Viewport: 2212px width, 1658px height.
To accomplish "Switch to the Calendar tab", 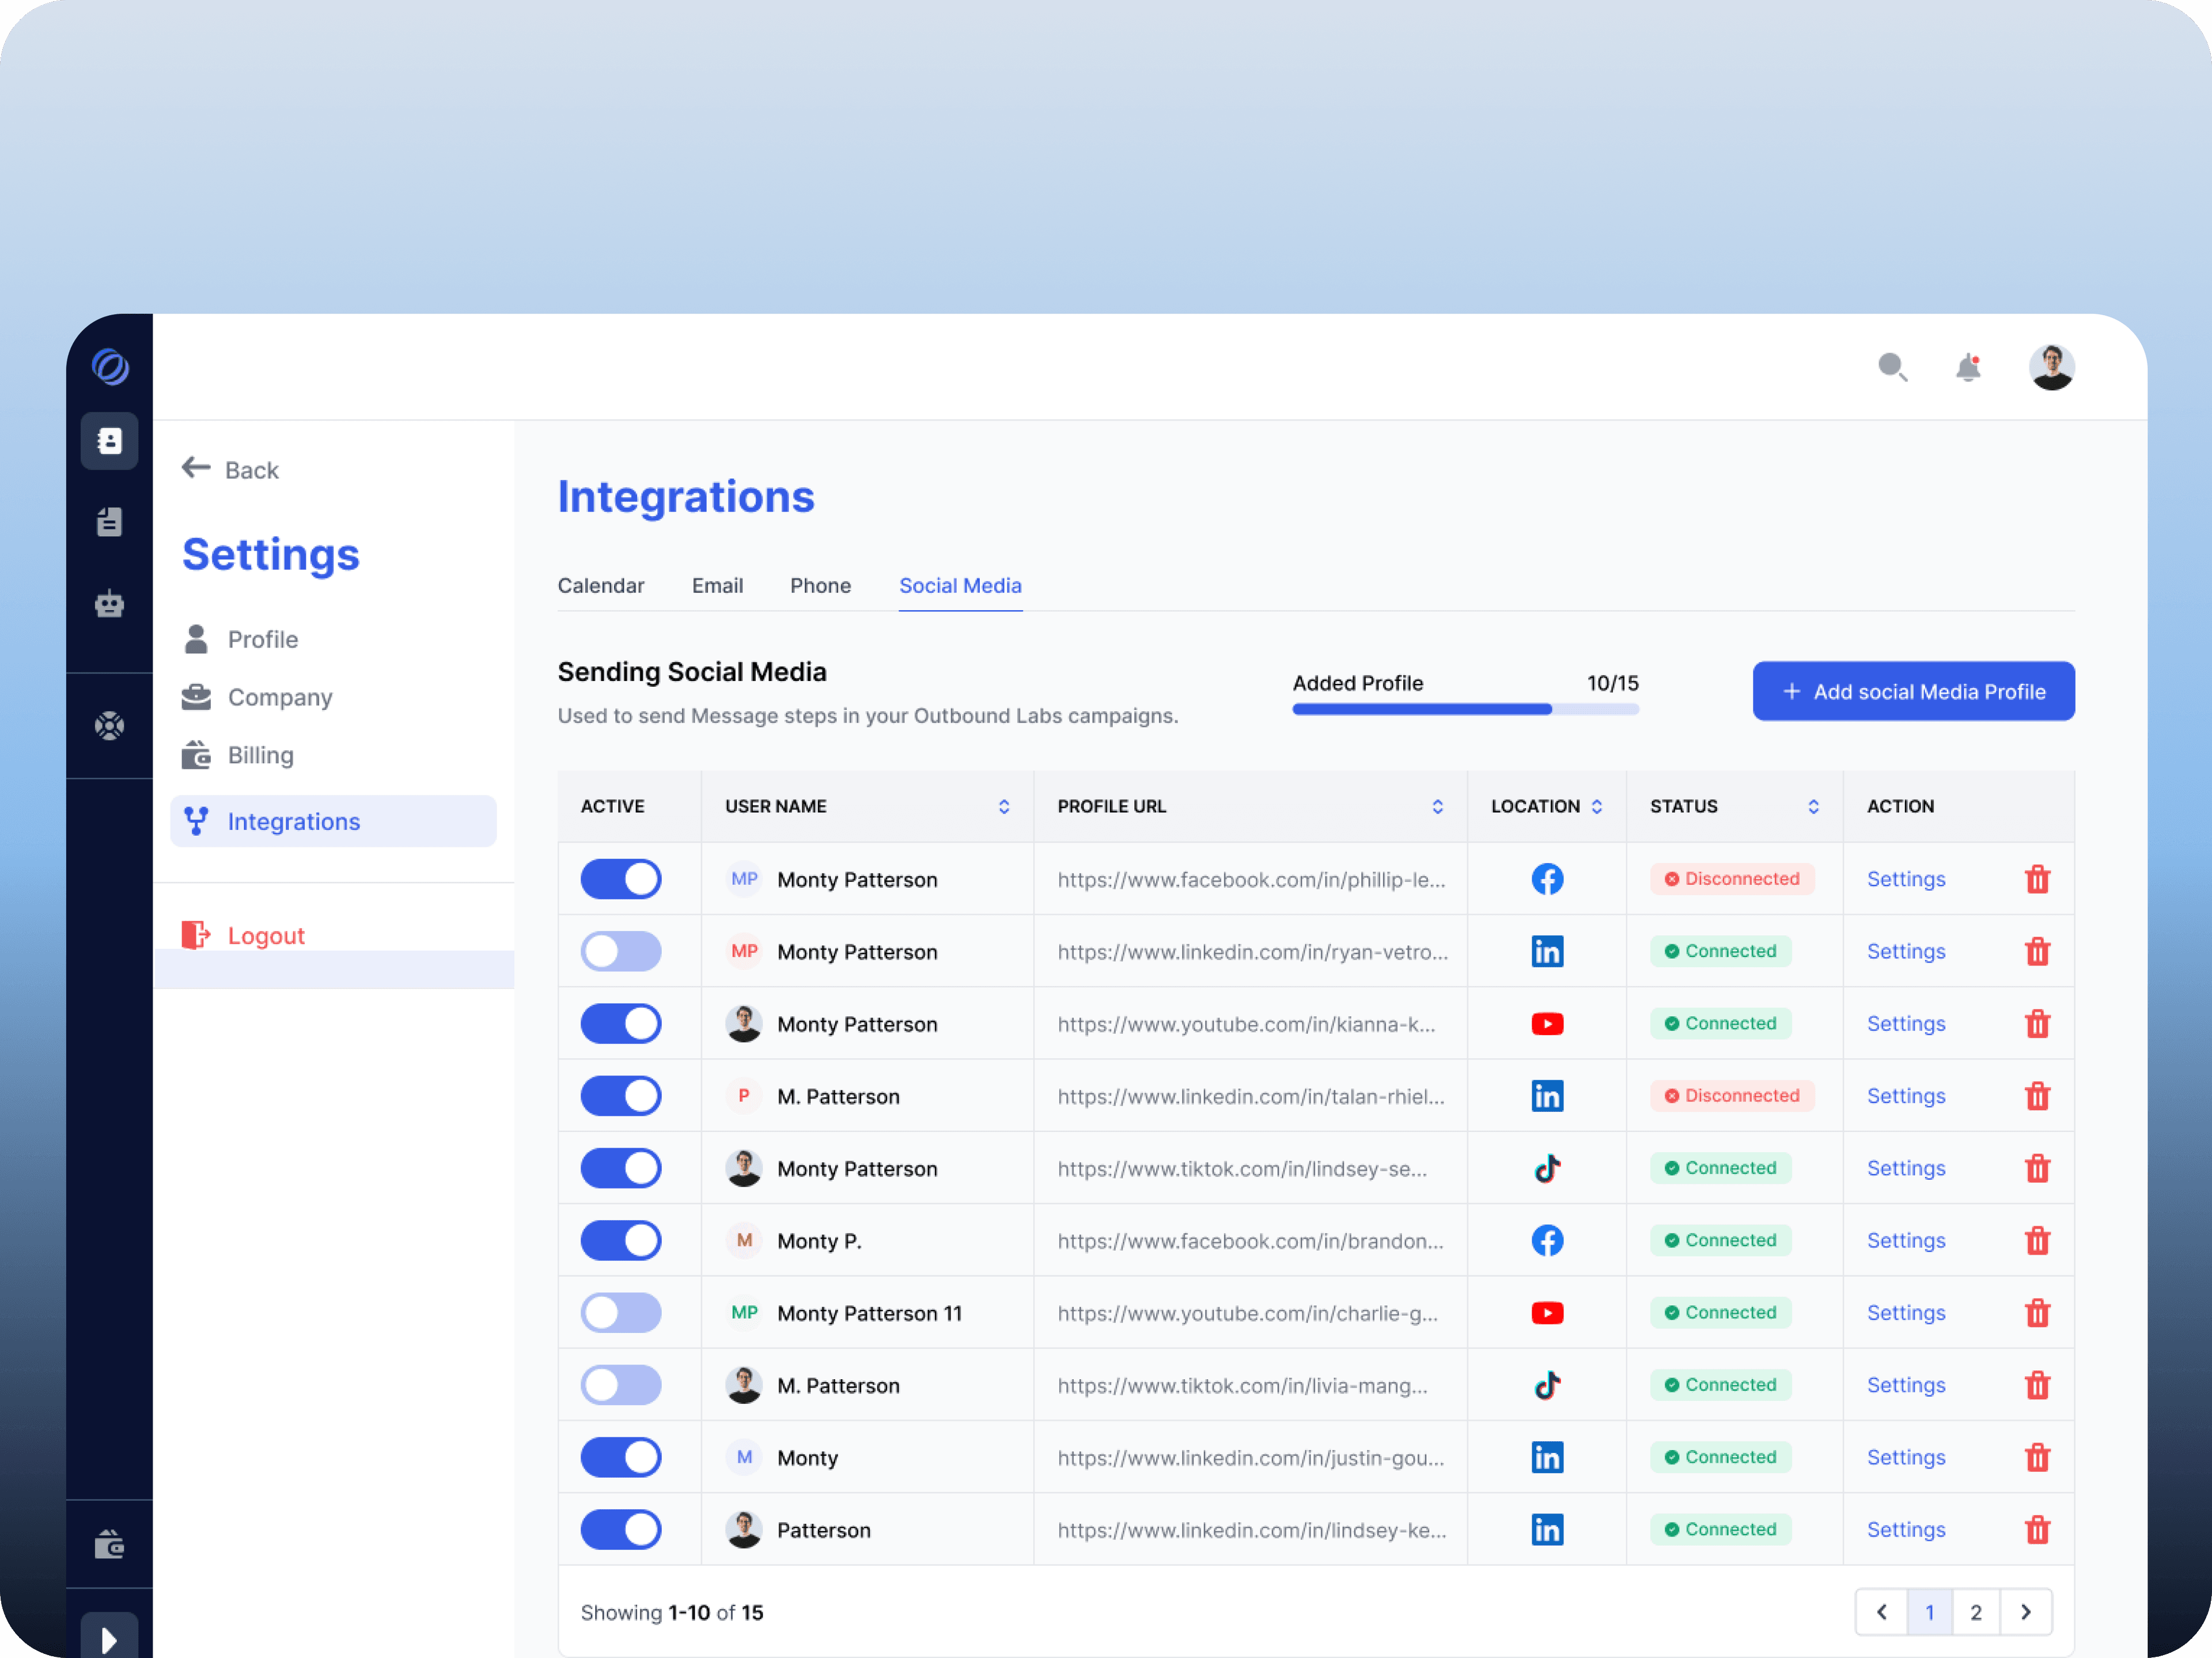I will [601, 585].
